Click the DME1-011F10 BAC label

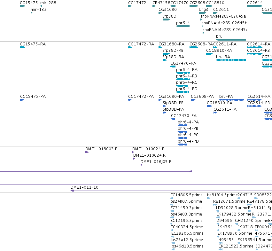click(x=84, y=187)
